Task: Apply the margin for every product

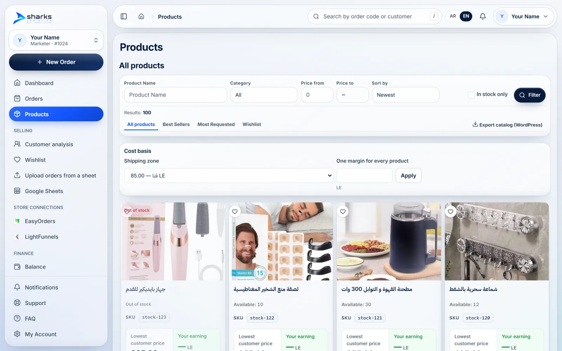Action: tap(409, 175)
